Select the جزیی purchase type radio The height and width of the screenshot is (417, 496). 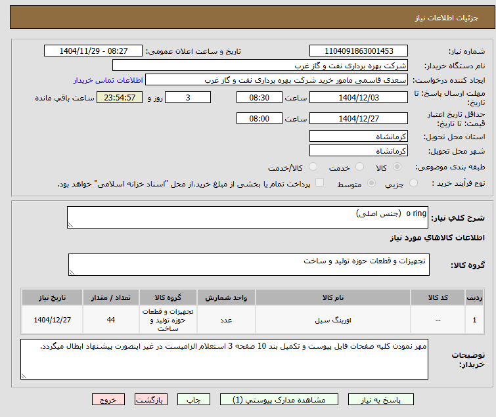(413, 183)
